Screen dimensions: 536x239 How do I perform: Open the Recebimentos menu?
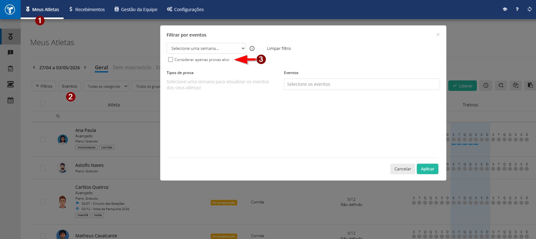pos(87,10)
